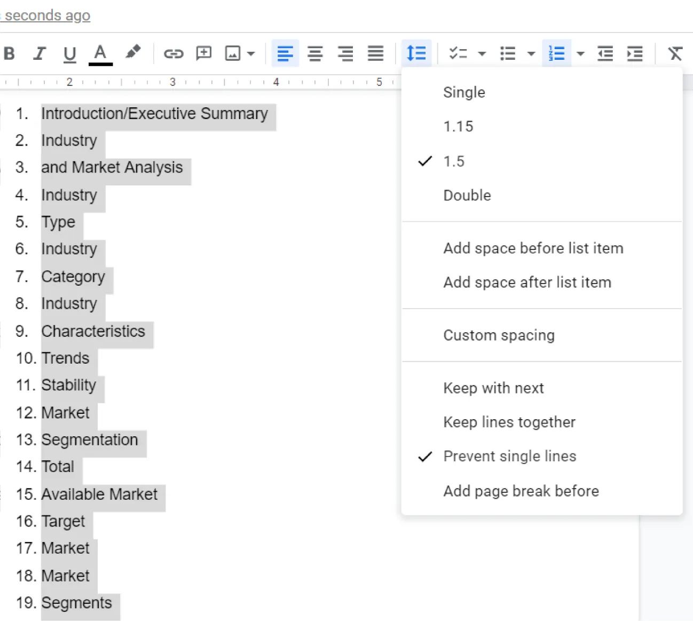693x621 pixels.
Task: Click the text color swatch
Action: coord(100,53)
